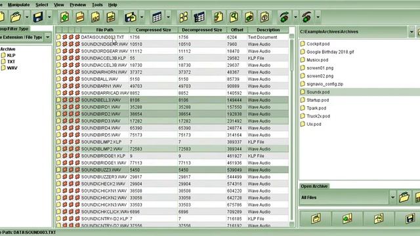Click the green plus Add Files icon
Image resolution: width=420 pixels, height=236 pixels.
(x=64, y=17)
